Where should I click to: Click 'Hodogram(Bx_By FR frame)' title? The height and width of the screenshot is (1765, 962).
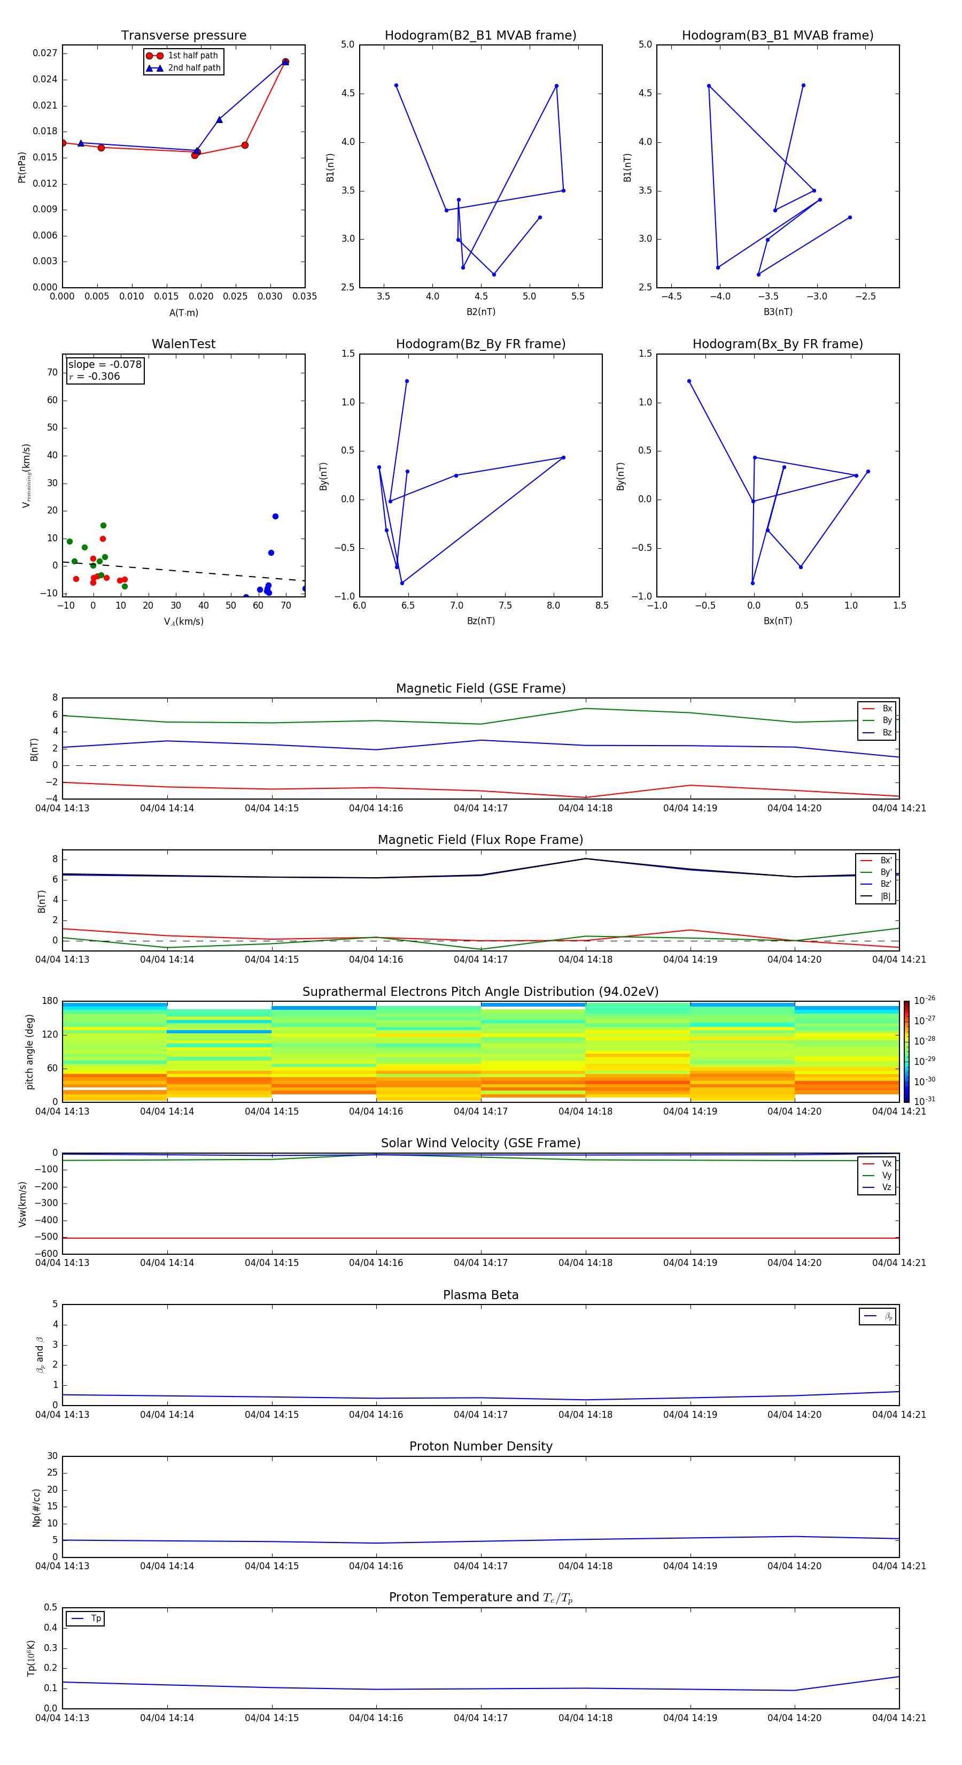pos(778,344)
